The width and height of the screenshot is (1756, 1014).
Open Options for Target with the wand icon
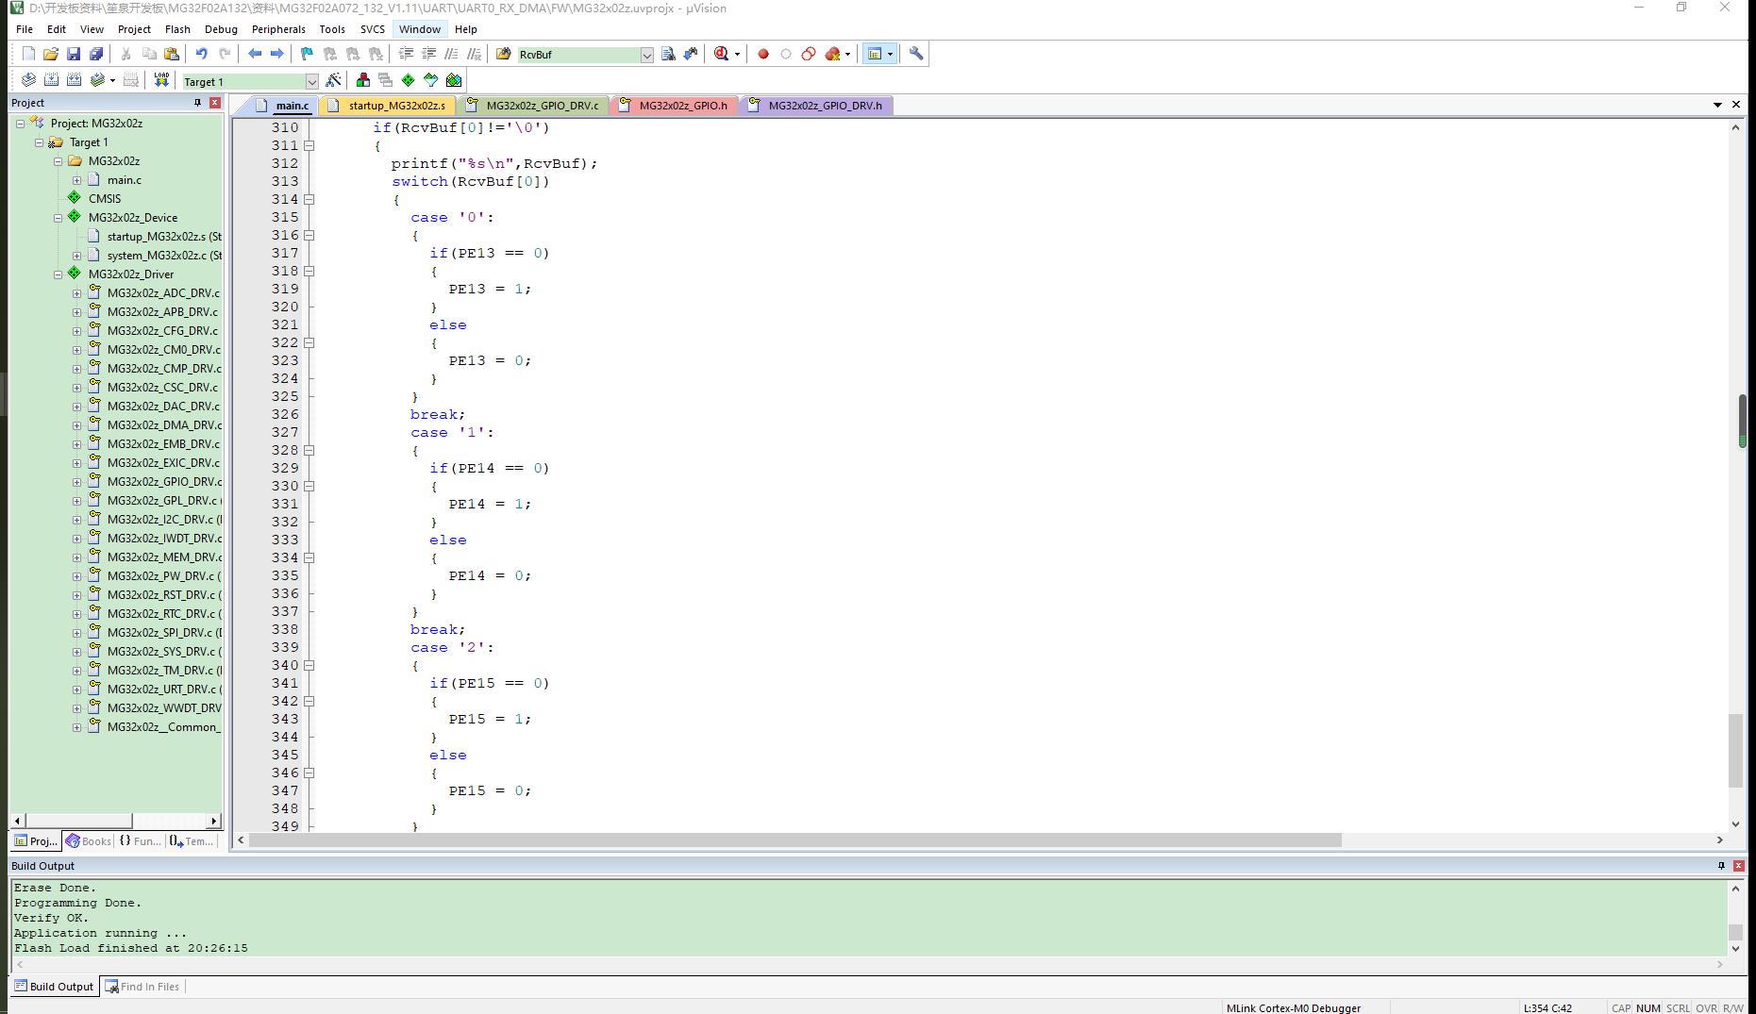333,80
